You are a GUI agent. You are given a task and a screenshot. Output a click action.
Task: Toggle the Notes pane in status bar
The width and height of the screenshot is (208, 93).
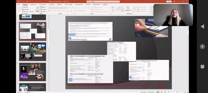tap(144, 92)
